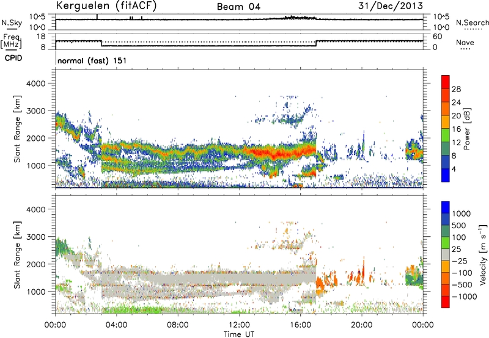Click the "18" frequency axis value
This screenshot has height=338, width=489.
(40, 37)
